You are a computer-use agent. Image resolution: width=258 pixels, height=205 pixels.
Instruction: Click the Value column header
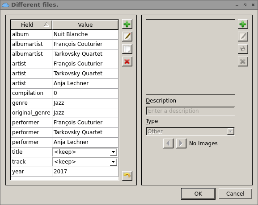[85, 25]
